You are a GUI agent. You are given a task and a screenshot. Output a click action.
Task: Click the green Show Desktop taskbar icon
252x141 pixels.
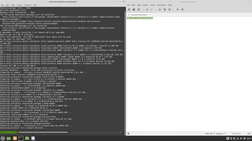pos(9,138)
